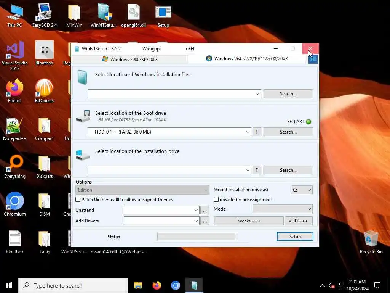The height and width of the screenshot is (293, 390).
Task: Open This PC desktop icon
Action: point(15,15)
